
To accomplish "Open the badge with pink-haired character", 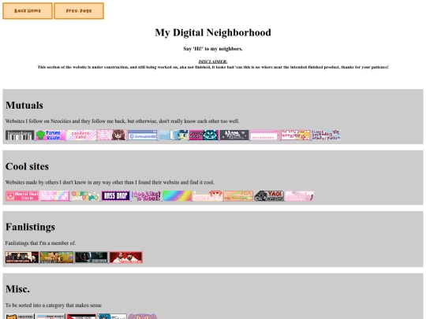I will coord(207,196).
